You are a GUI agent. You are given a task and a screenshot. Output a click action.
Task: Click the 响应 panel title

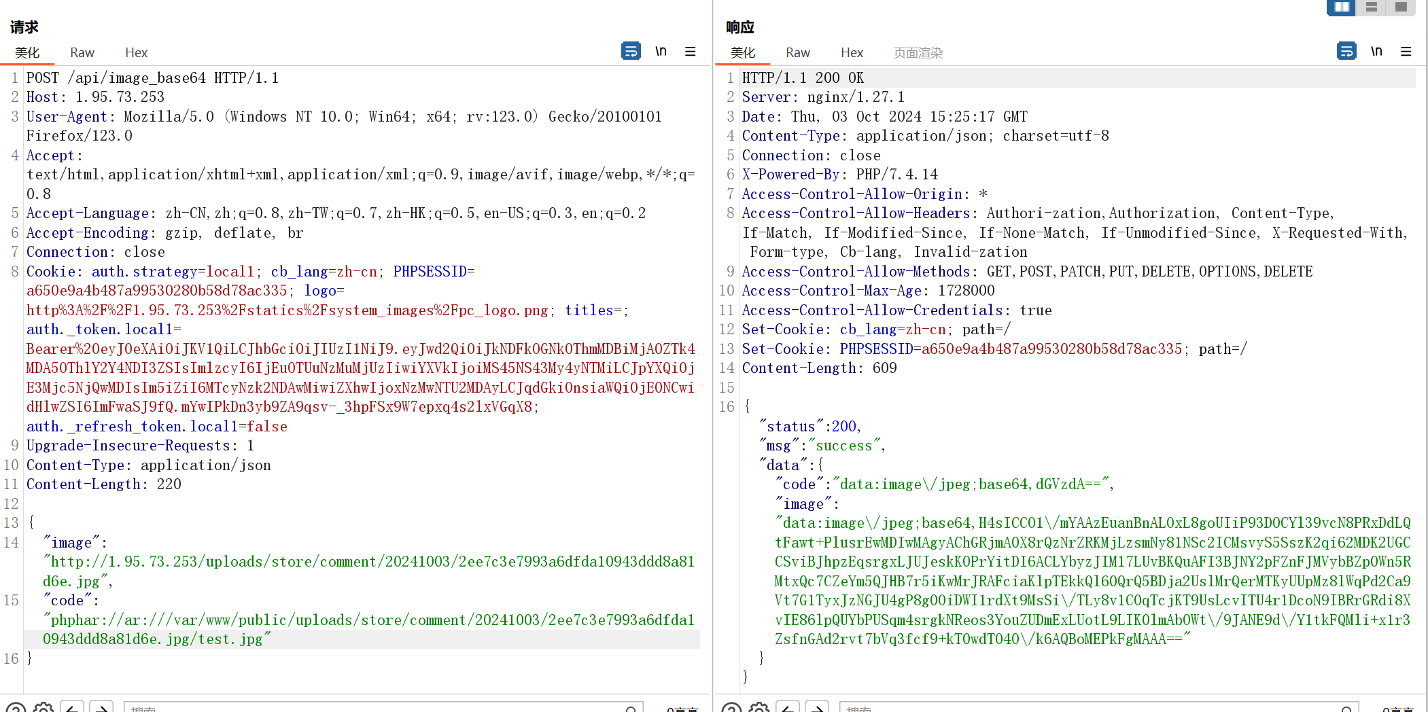740,27
